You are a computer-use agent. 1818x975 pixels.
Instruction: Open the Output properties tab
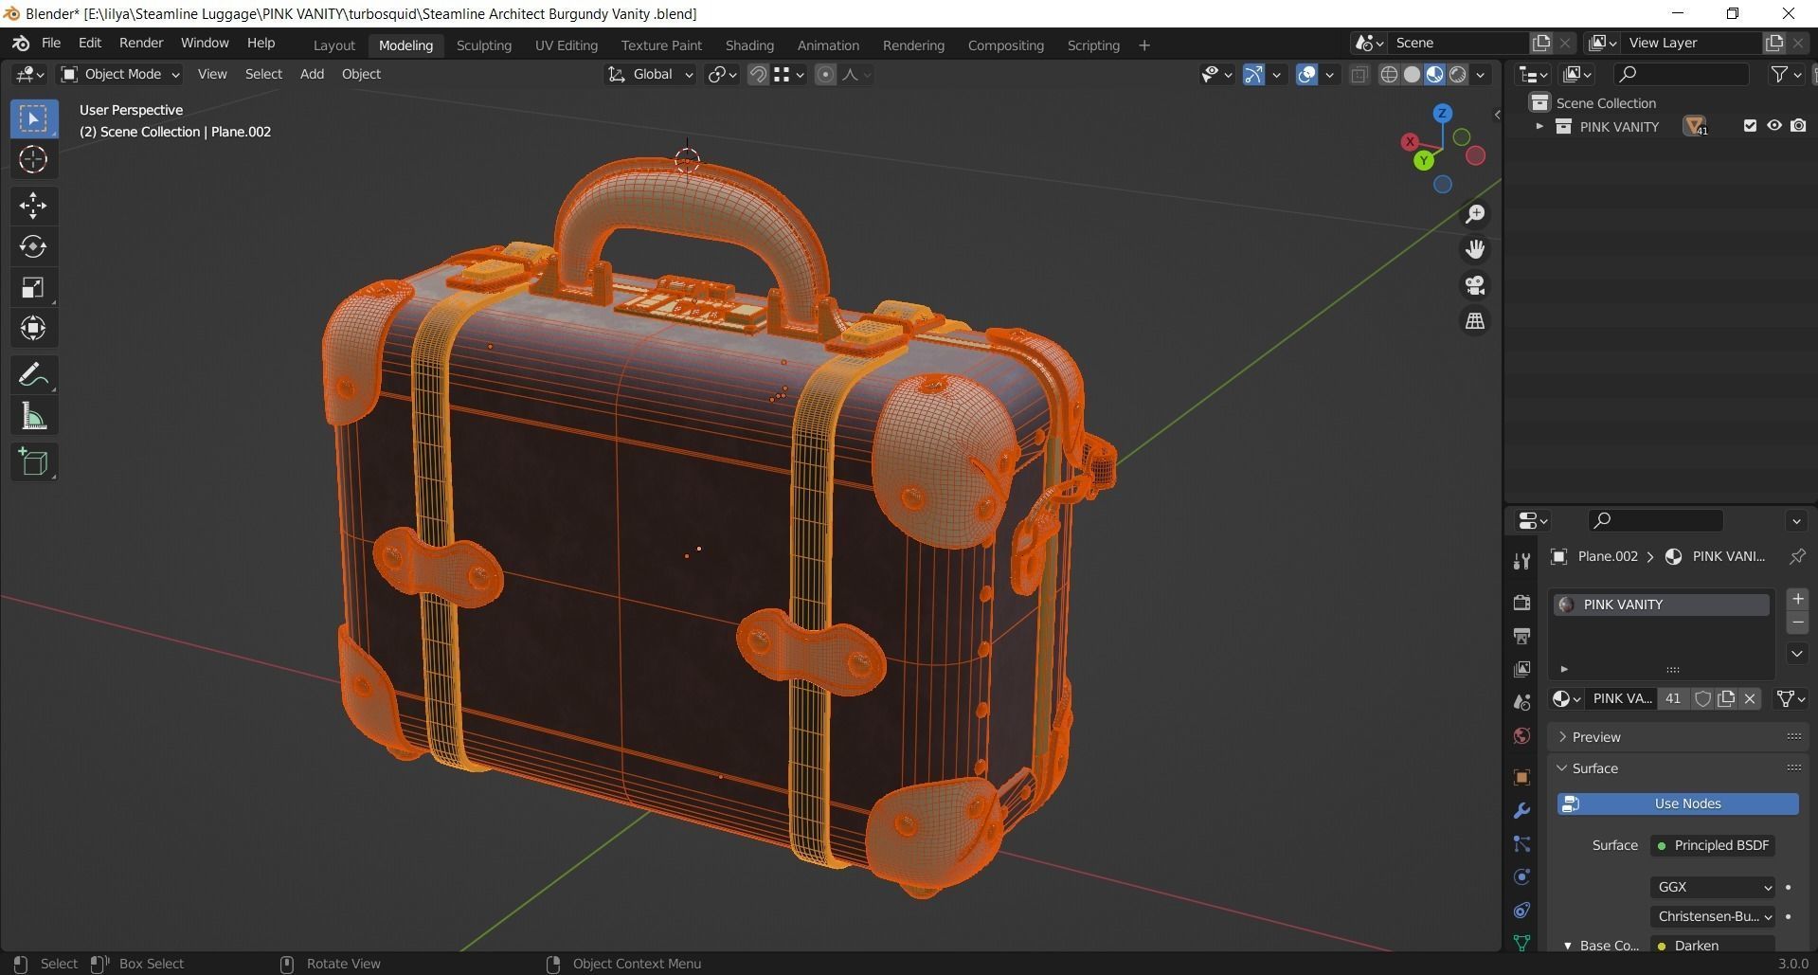tap(1521, 636)
